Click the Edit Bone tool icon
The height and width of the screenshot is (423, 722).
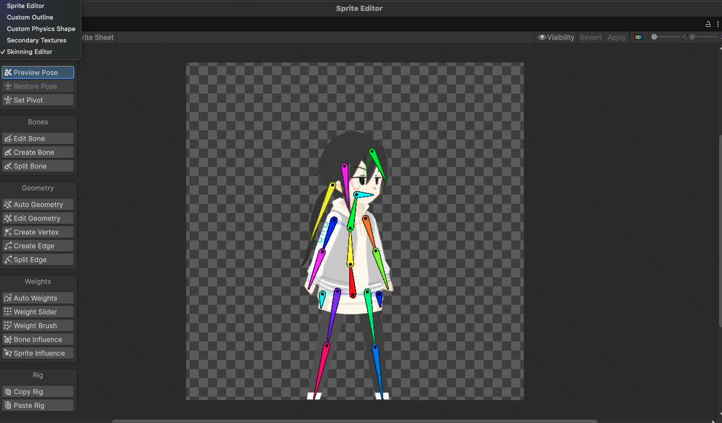pyautogui.click(x=8, y=139)
